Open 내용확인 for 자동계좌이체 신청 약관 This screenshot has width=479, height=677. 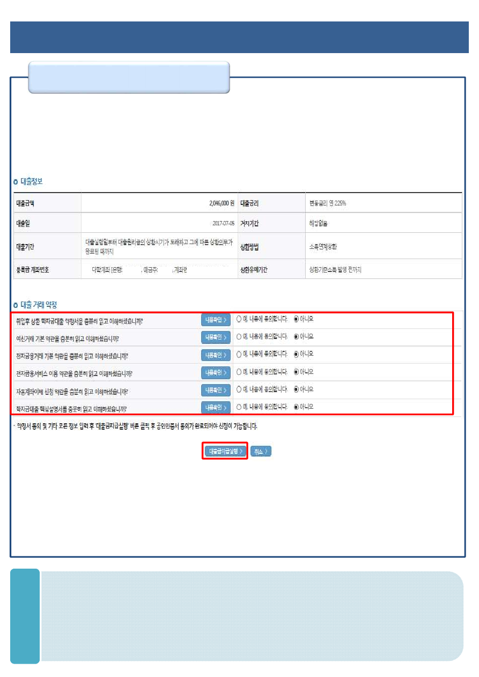click(x=216, y=390)
